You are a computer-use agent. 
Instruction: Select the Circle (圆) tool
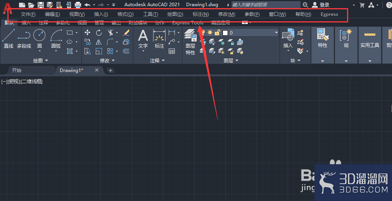coord(39,35)
